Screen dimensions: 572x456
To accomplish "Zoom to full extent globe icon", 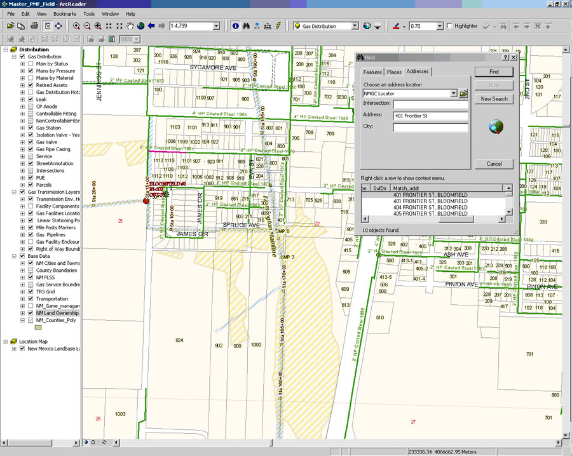I will tap(140, 26).
